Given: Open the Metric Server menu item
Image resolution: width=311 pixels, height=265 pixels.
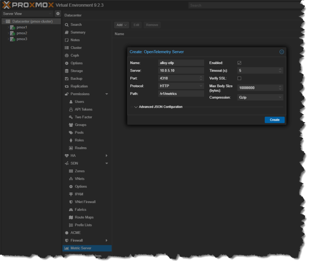Looking at the screenshot, I should pyautogui.click(x=87, y=248).
